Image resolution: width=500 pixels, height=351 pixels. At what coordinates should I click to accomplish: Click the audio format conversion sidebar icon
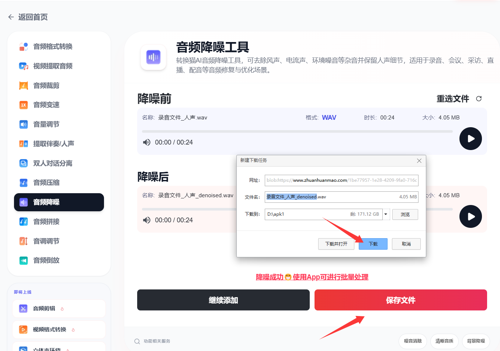[24, 46]
